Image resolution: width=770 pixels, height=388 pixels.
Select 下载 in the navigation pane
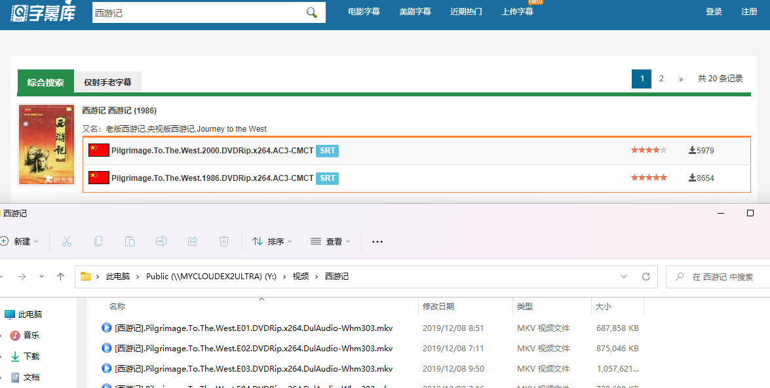[25, 357]
